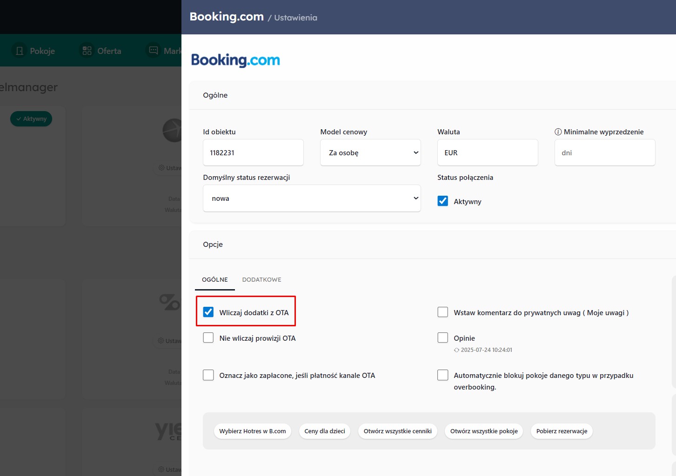Viewport: 676px width, 476px height.
Task: Click the refresh icon under Opinie
Action: coord(456,350)
